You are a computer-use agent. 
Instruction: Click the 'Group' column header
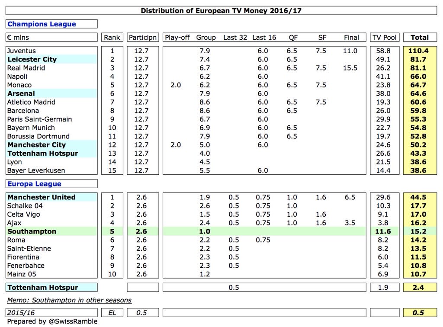point(206,37)
